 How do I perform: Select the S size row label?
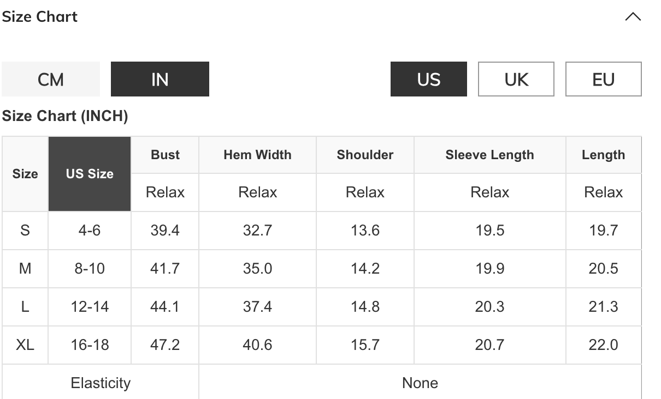25,231
